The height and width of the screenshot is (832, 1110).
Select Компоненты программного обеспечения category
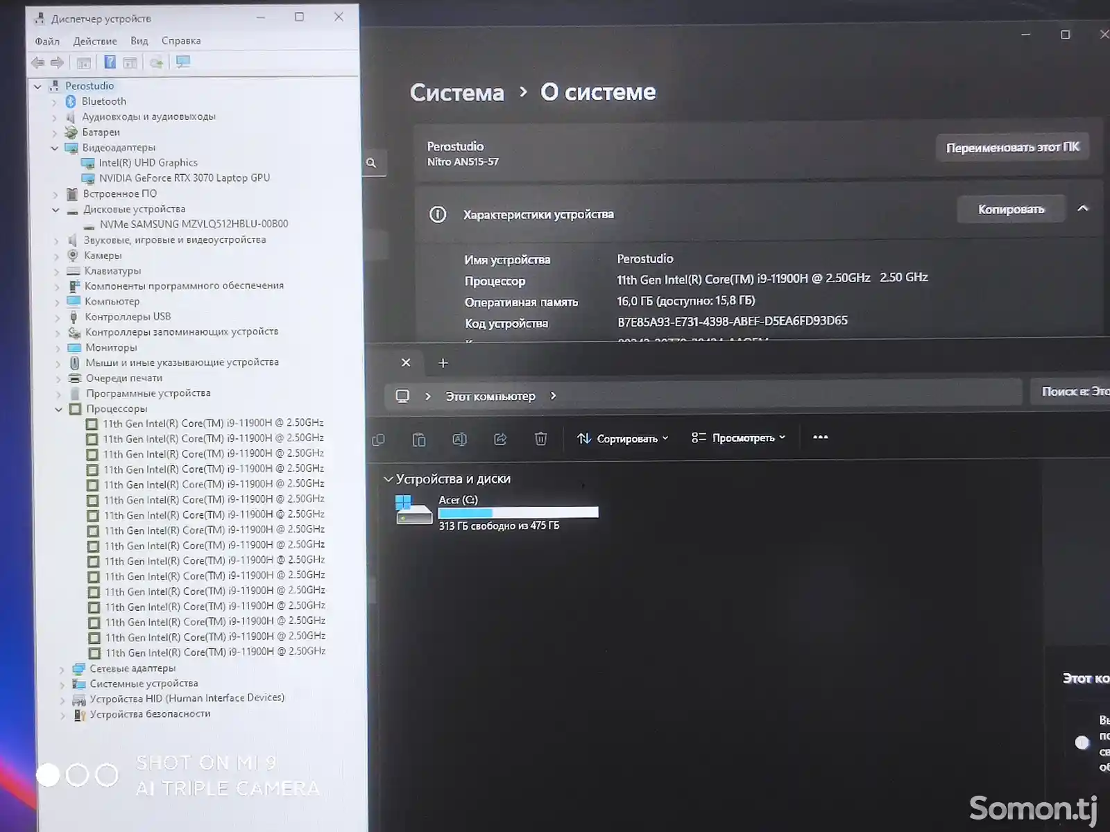184,286
